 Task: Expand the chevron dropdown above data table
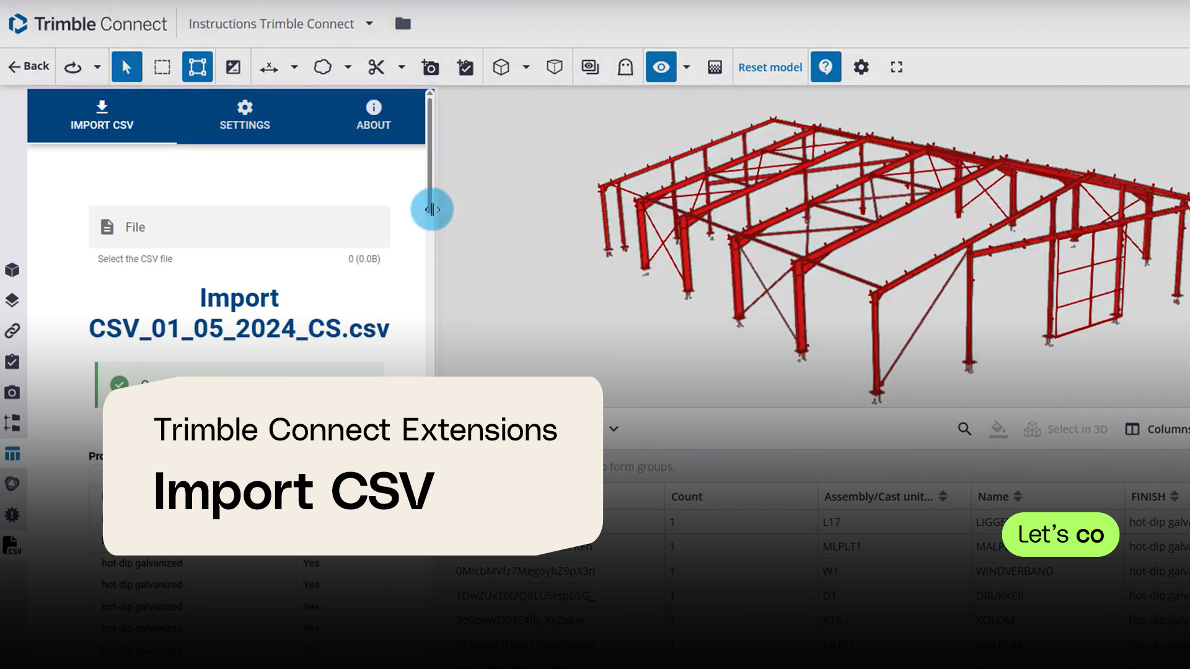(614, 429)
